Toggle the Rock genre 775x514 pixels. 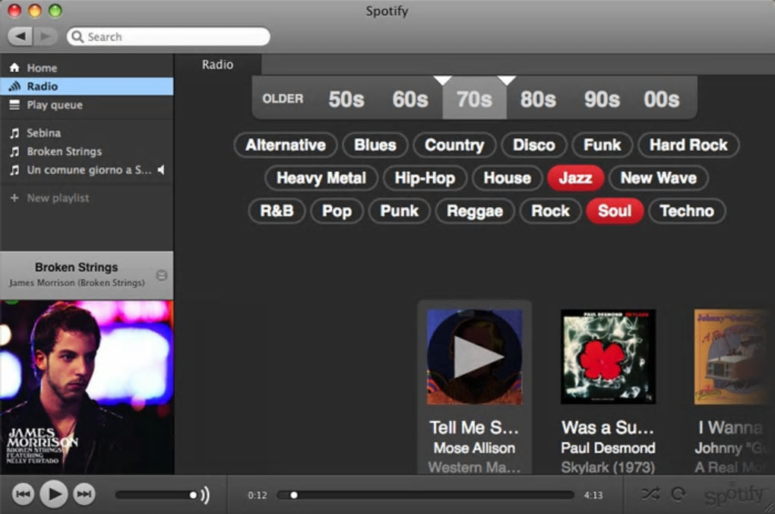[x=550, y=211]
